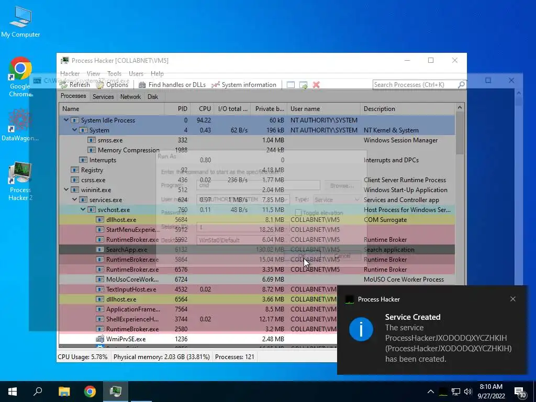Dismiss the Service Created notification
The width and height of the screenshot is (536, 402).
coord(513,299)
